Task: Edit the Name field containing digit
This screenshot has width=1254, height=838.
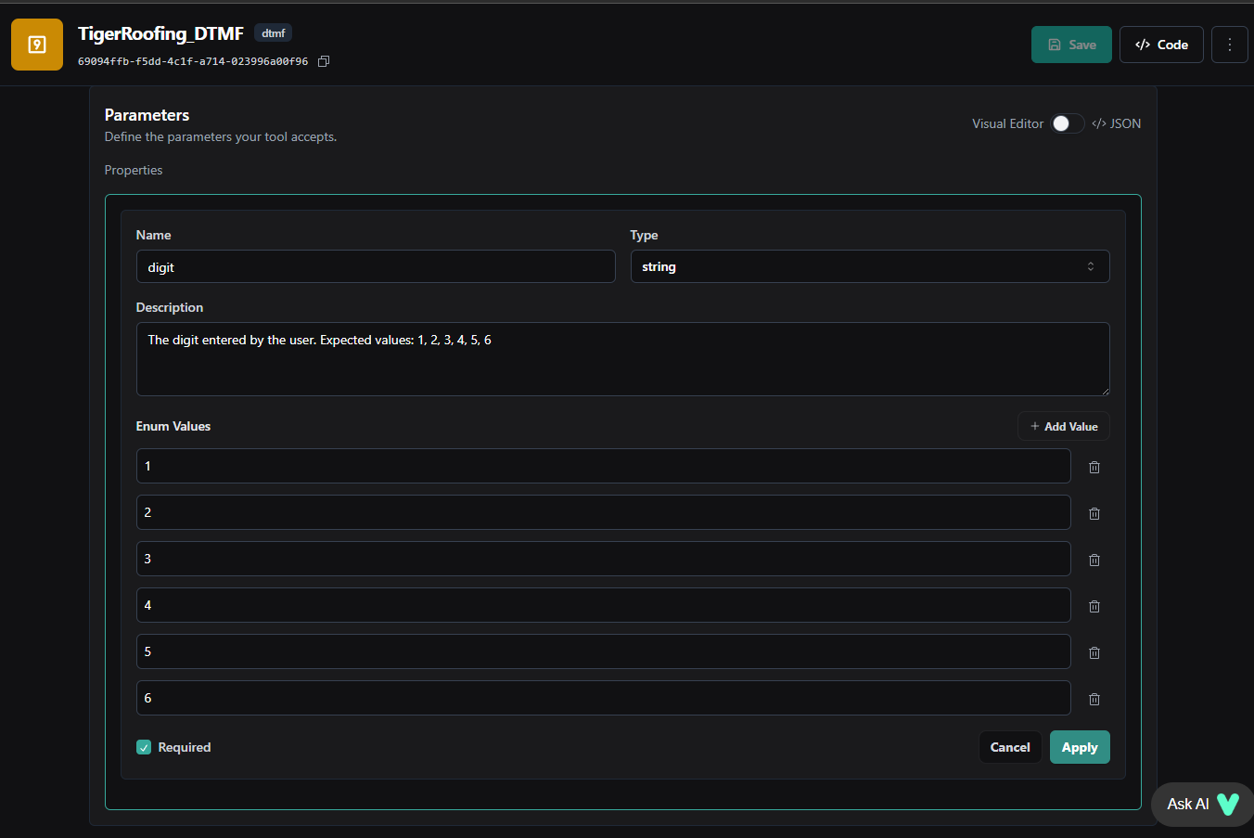Action: [x=376, y=266]
